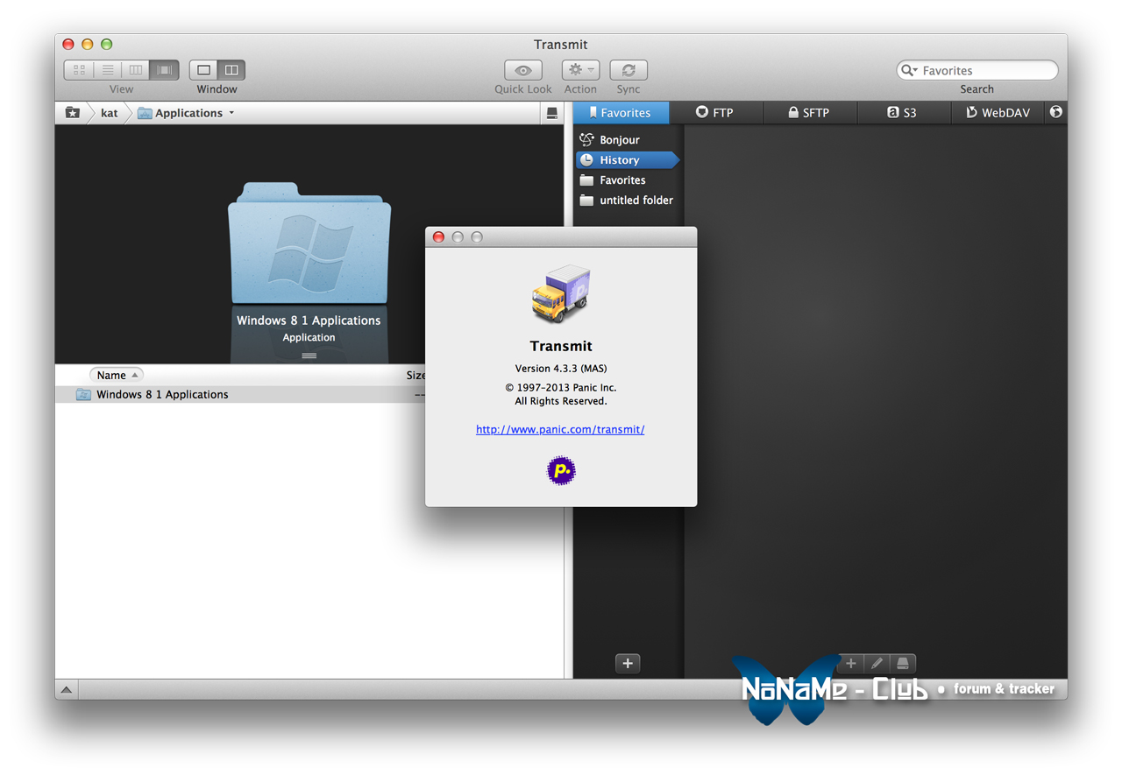Switch to the SFTP tab
The image size is (1122, 775).
[809, 113]
